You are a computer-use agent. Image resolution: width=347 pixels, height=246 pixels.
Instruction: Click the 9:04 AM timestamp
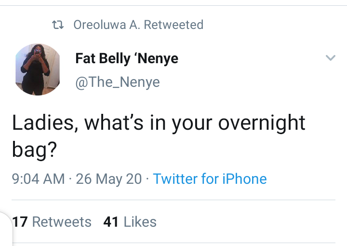(x=38, y=179)
